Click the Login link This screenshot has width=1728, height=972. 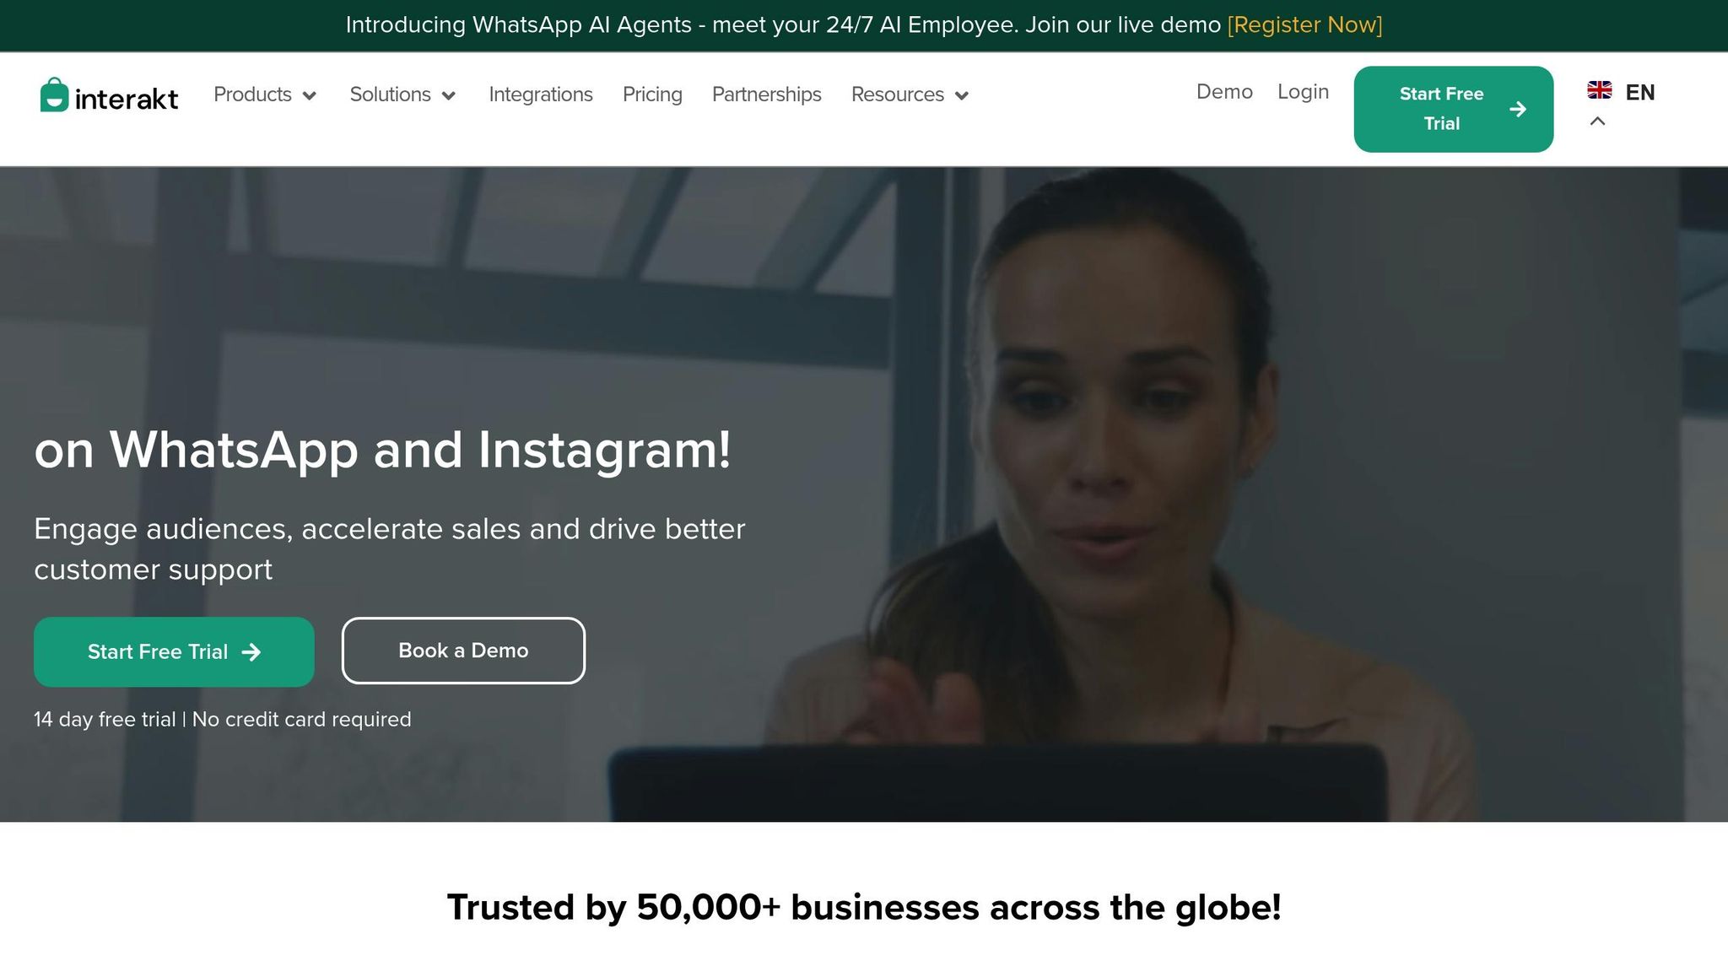[1303, 92]
